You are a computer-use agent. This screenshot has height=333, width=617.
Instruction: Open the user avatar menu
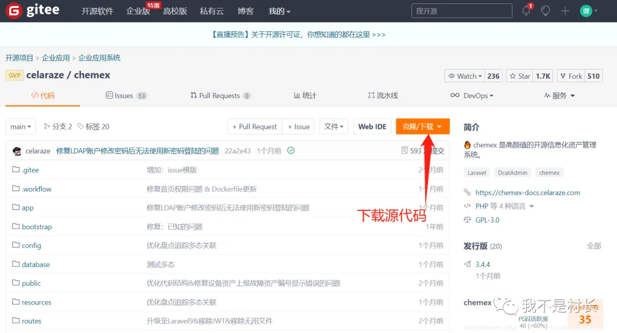(x=588, y=11)
